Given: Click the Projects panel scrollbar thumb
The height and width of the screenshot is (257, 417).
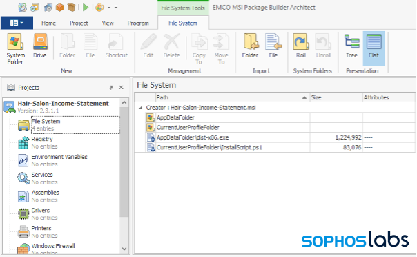Looking at the screenshot, I should 124,162.
